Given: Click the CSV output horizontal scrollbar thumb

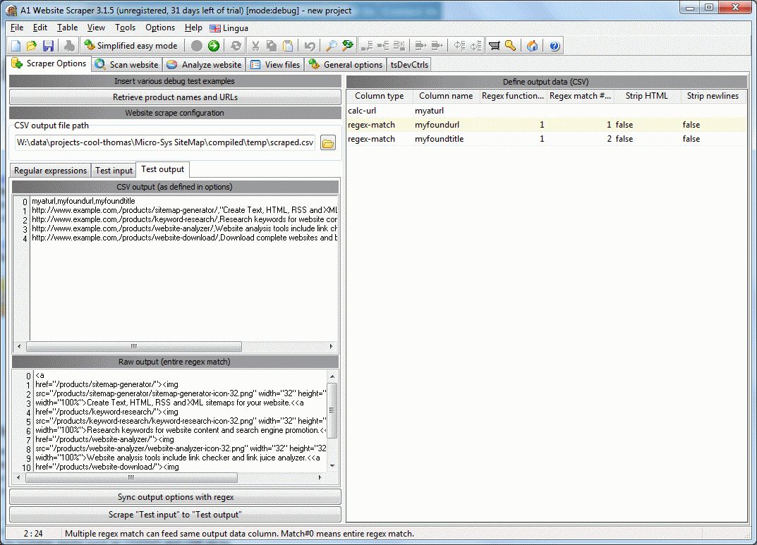Looking at the screenshot, I should pos(134,346).
